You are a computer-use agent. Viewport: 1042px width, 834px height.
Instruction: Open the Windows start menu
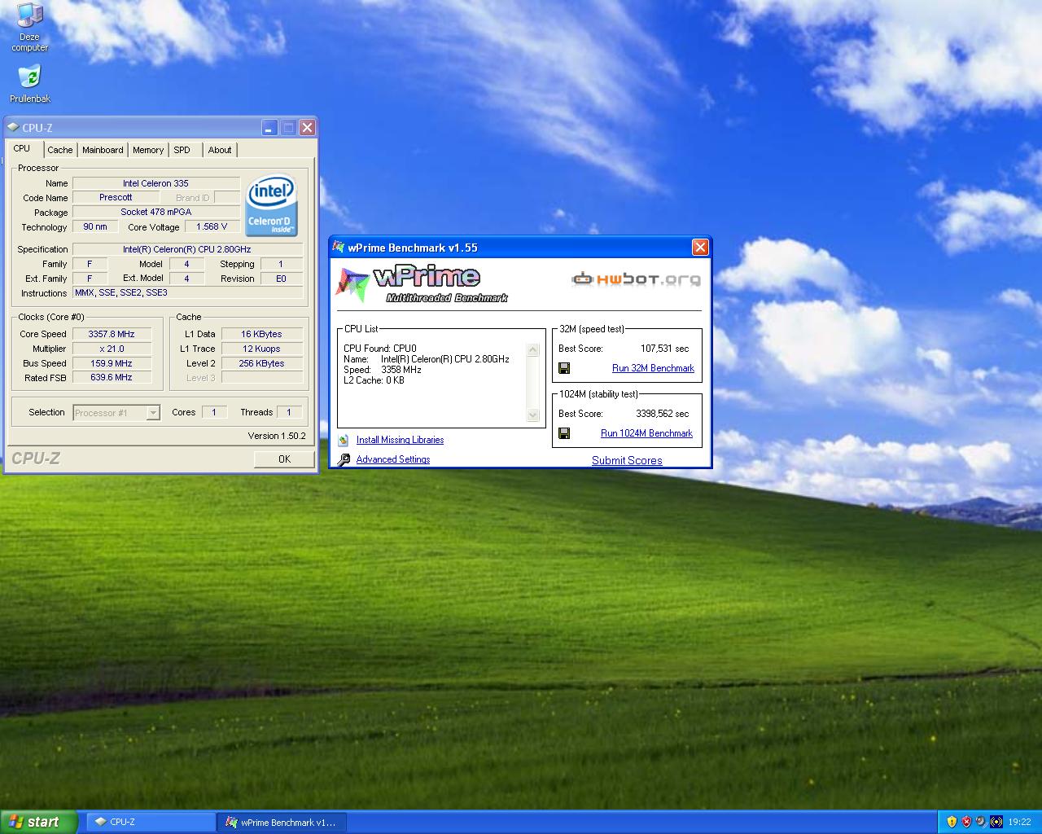pyautogui.click(x=38, y=822)
